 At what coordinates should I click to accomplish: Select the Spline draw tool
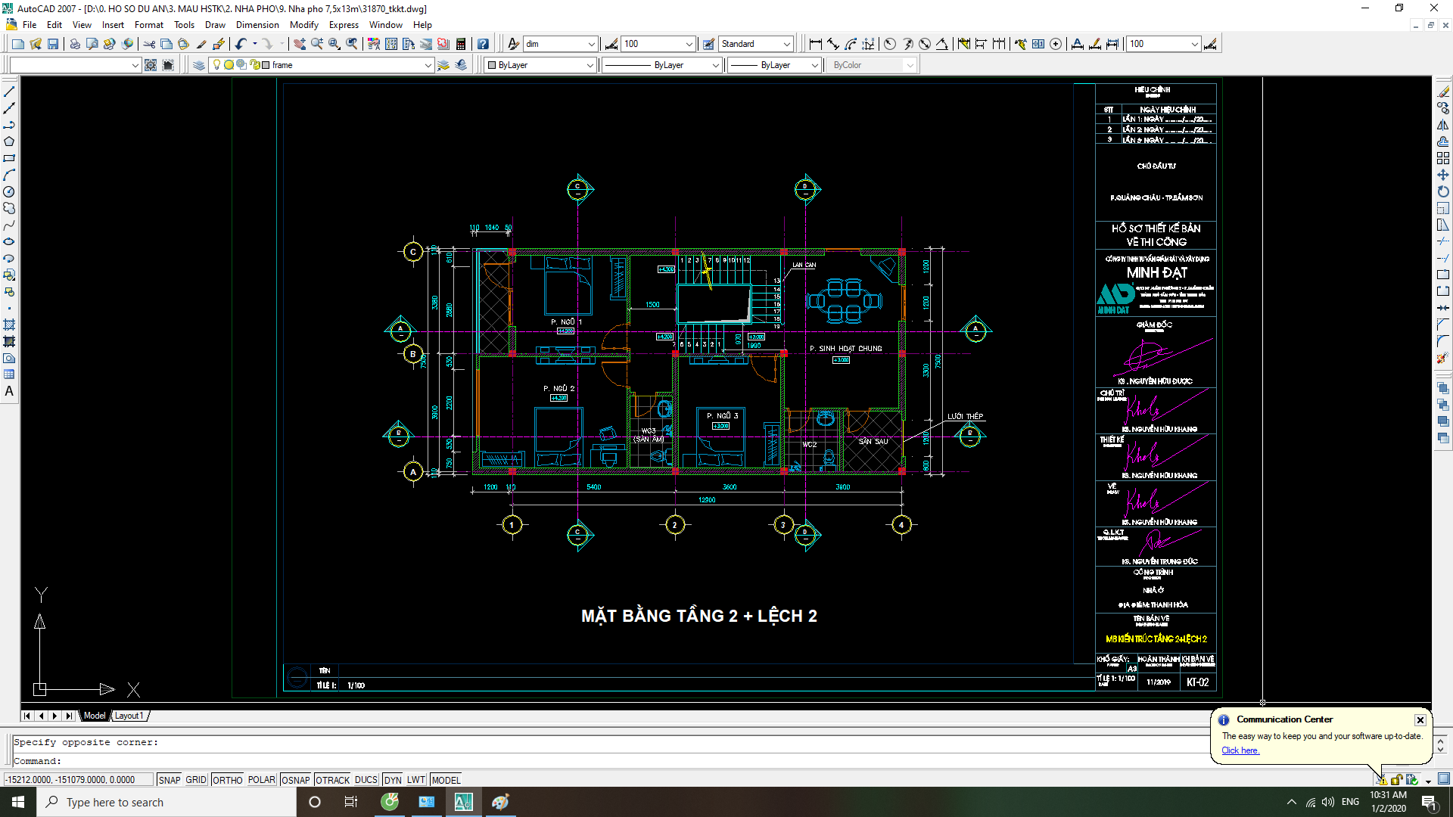pos(9,225)
